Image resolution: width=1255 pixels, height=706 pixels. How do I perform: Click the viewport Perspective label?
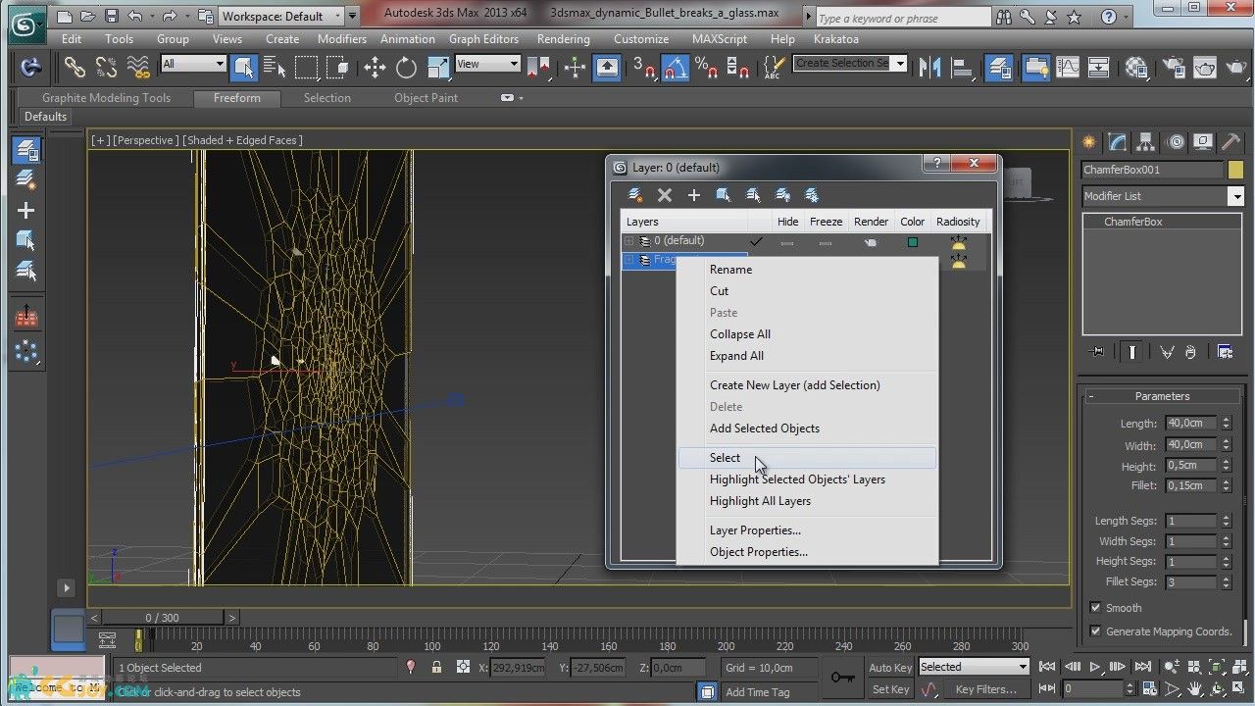click(146, 140)
